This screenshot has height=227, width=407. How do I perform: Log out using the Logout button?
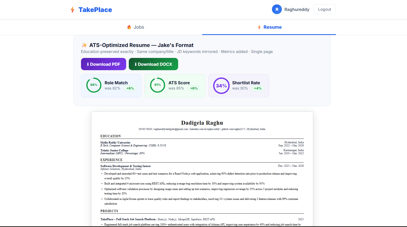[324, 9]
